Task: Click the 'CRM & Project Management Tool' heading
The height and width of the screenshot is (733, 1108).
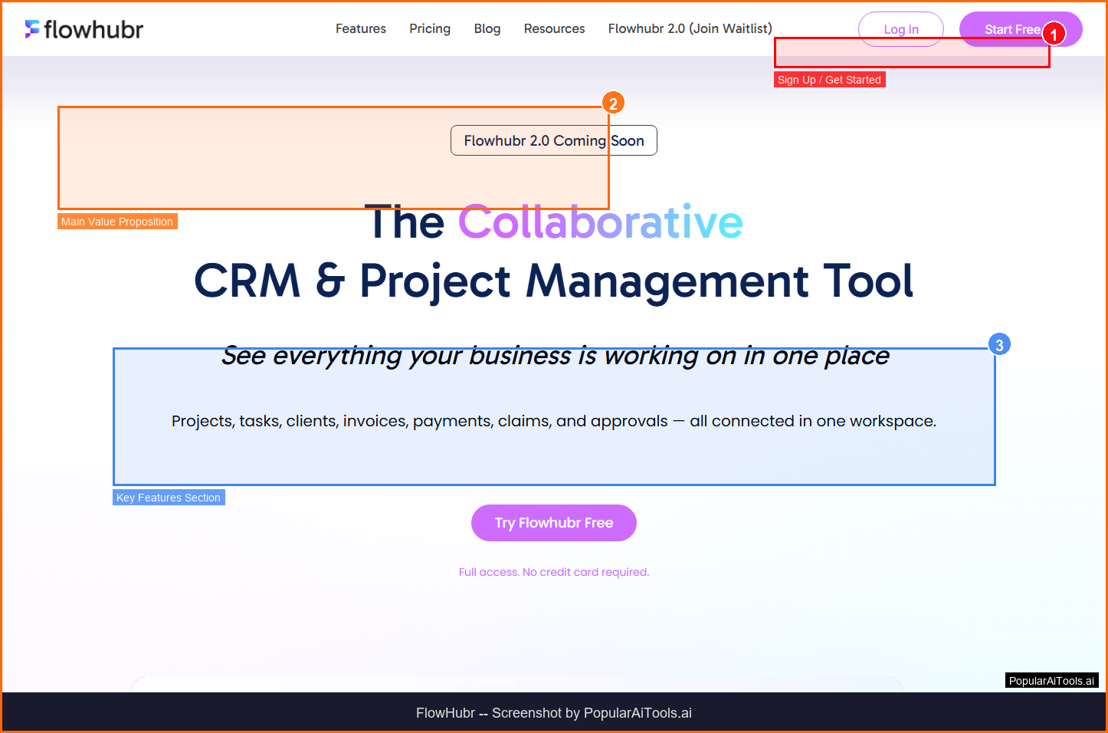Action: tap(553, 281)
